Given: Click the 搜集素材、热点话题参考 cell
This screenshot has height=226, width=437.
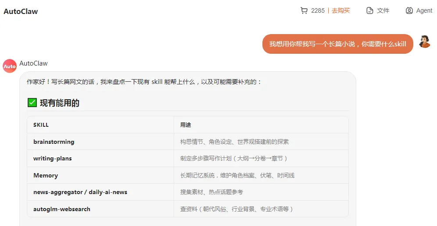Looking at the screenshot, I should coord(261,192).
